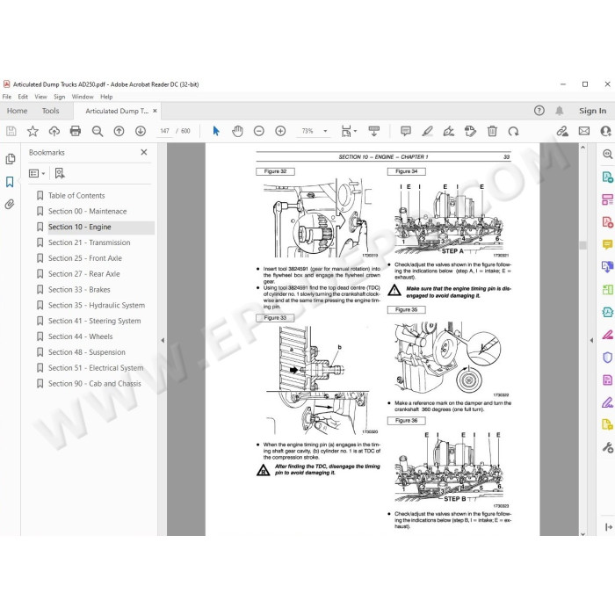Screen dimensions: 615x615
Task: Open Comment tool in right pane
Action: point(608,245)
